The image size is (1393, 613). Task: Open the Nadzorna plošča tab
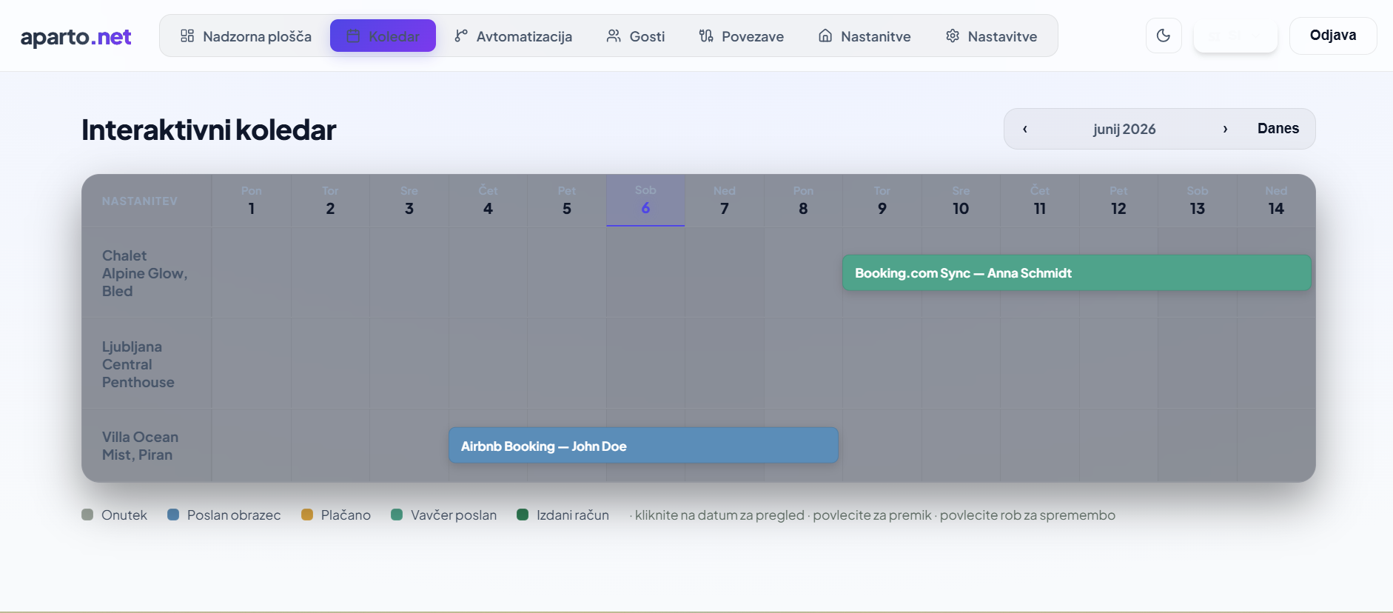tap(246, 36)
